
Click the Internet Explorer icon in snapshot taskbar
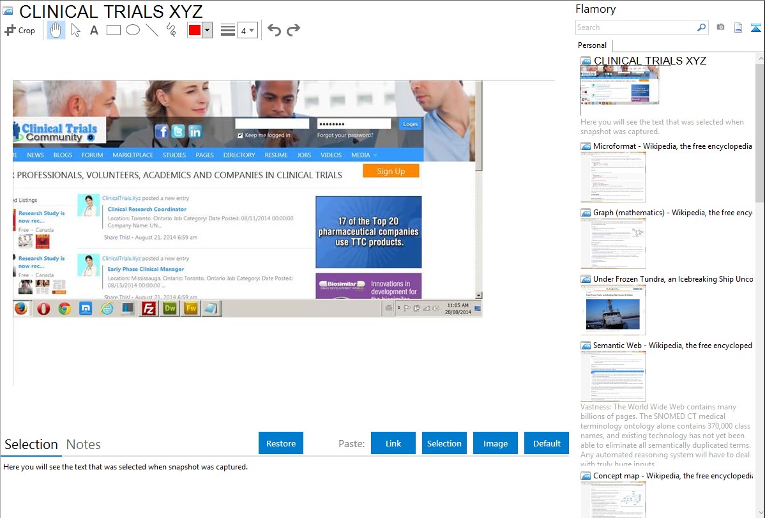coord(107,309)
